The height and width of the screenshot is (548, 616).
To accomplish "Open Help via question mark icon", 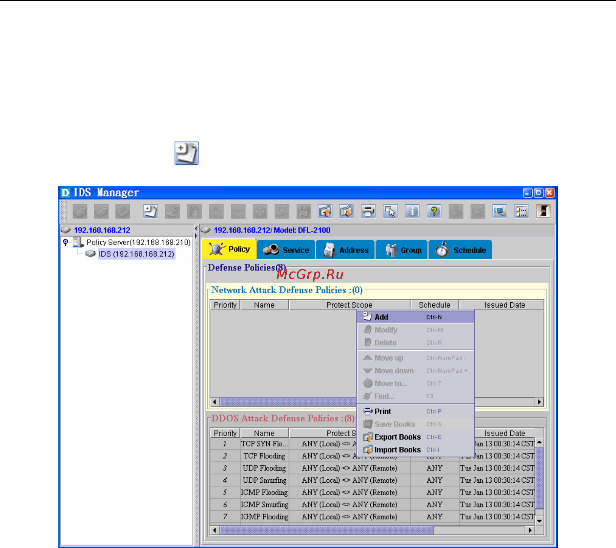I will pos(434,212).
